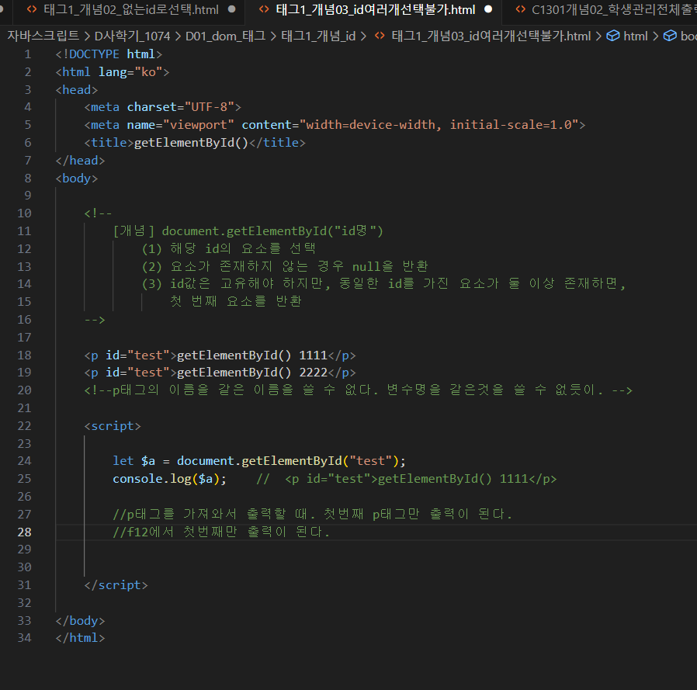Image resolution: width=697 pixels, height=690 pixels.
Task: Open D01_dom_태그 breadcrumb folder
Action: click(225, 36)
